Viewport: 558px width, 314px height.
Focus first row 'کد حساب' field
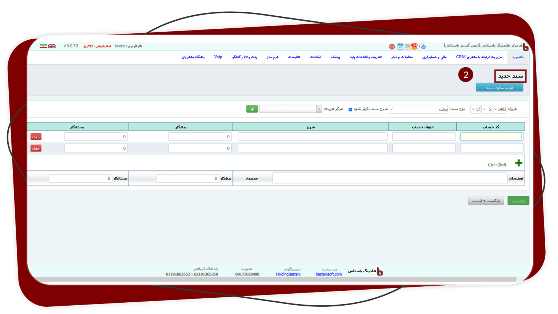click(x=492, y=137)
